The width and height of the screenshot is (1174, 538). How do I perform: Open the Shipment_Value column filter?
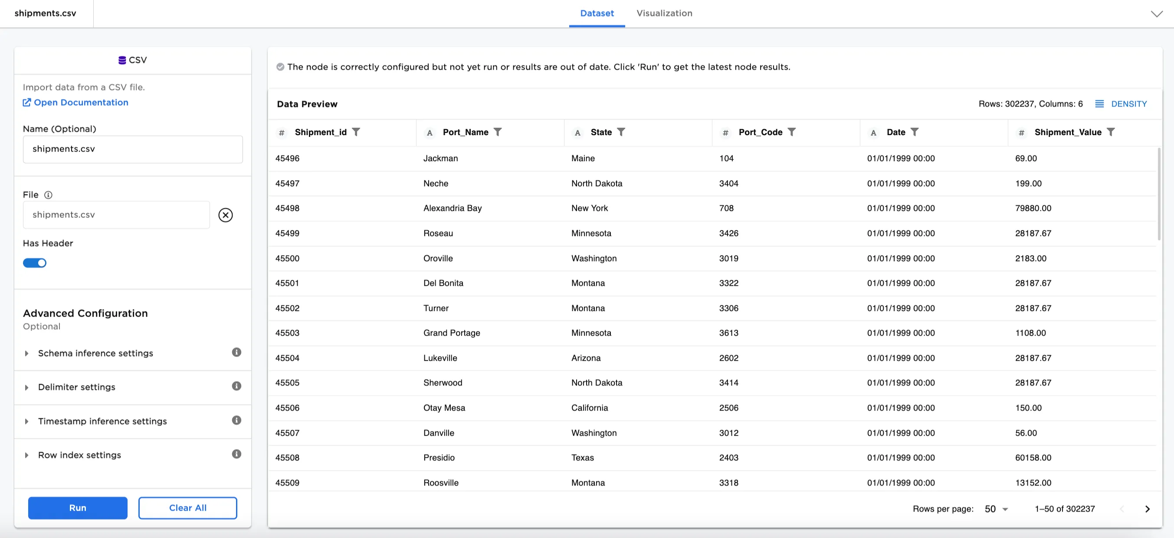[1111, 132]
